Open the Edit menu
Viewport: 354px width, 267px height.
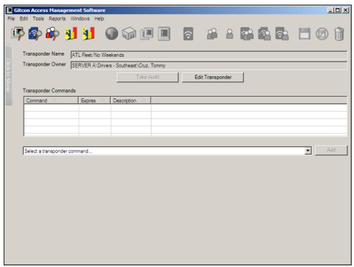tap(24, 19)
